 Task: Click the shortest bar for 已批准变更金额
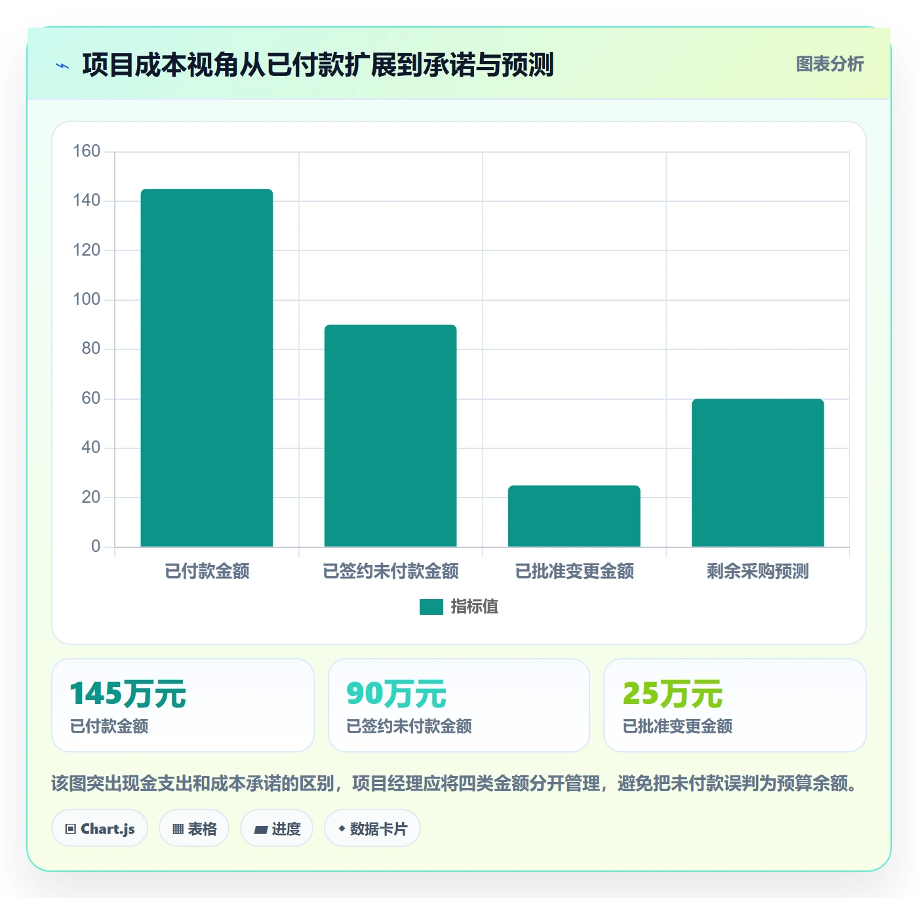click(574, 516)
